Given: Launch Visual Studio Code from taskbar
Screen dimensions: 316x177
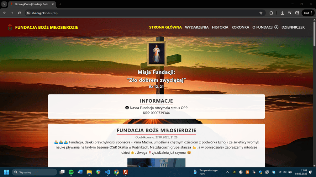Looking at the screenshot, I should point(107,172).
